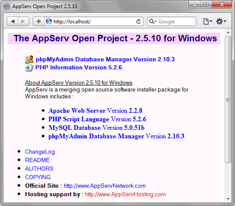235x206 pixels.
Task: Click the phpMyAdmin users icon
Action: (29, 60)
